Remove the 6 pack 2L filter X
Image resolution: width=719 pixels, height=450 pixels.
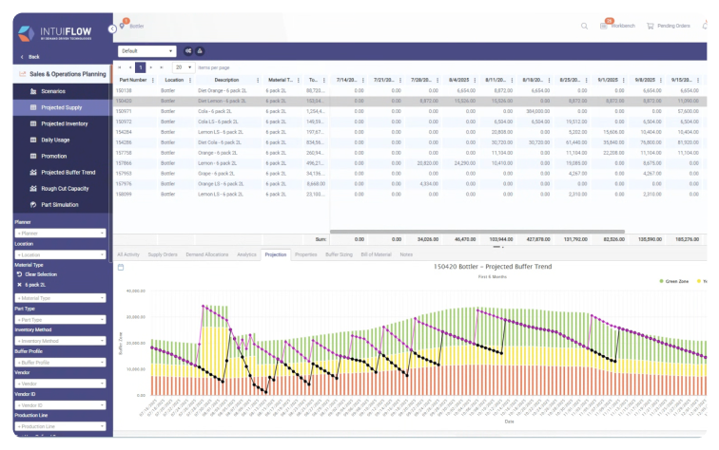pos(19,285)
